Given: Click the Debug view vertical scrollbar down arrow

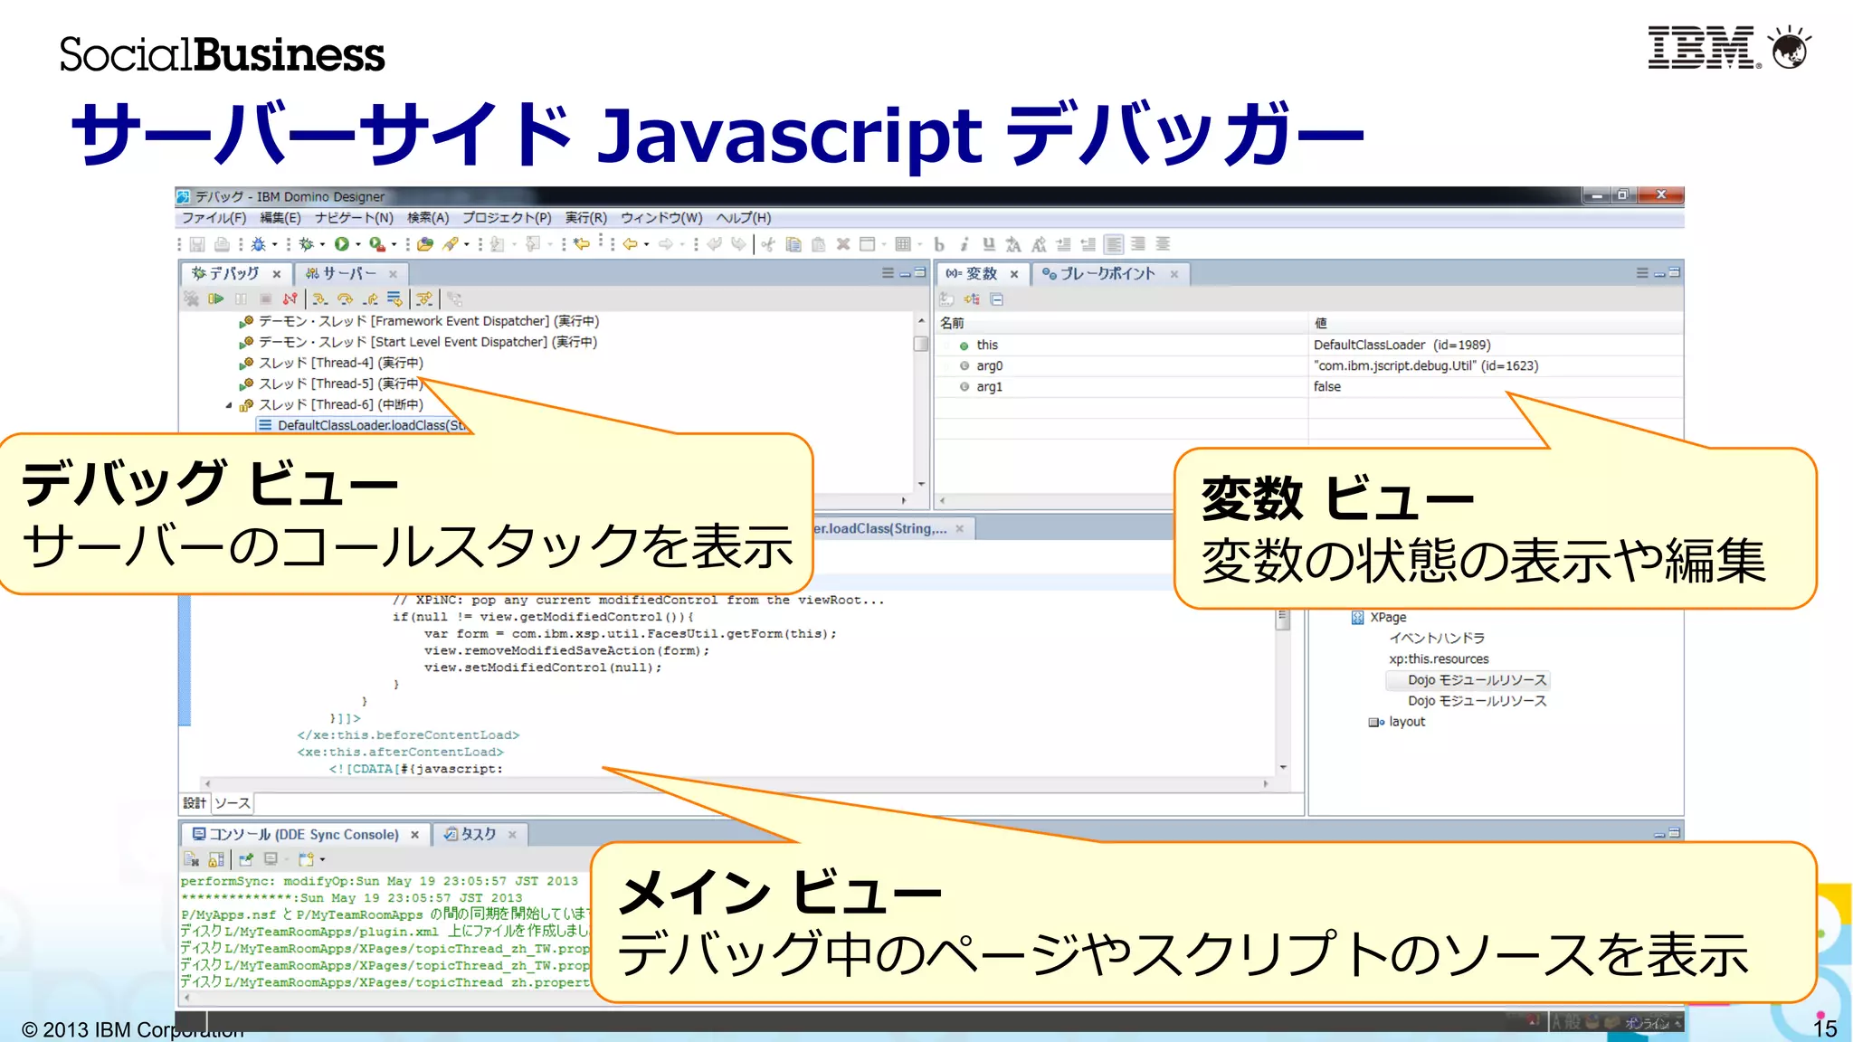Looking at the screenshot, I should pos(921,484).
